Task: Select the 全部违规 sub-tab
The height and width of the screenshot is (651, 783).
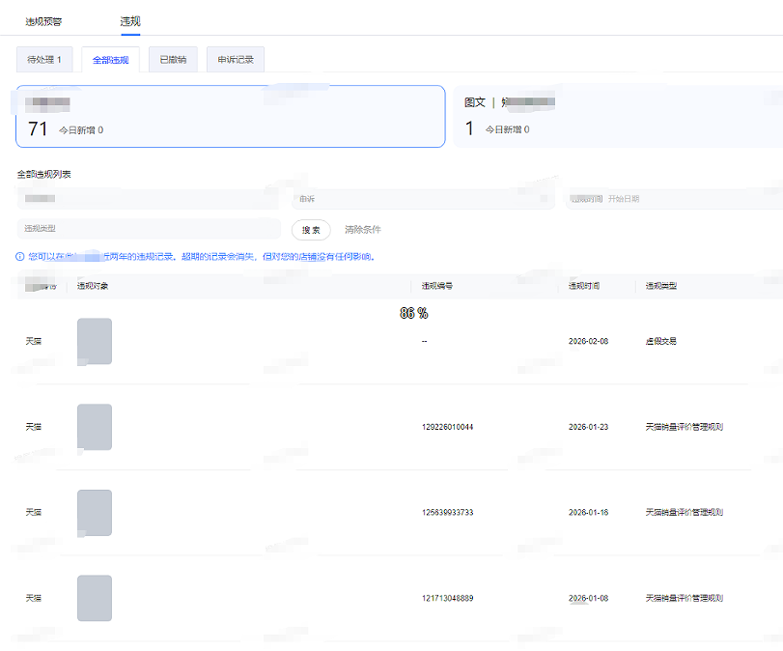Action: [111, 60]
